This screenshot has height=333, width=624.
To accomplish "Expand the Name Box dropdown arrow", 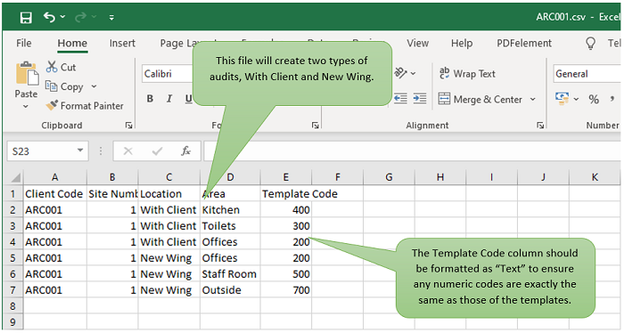I will coord(80,150).
